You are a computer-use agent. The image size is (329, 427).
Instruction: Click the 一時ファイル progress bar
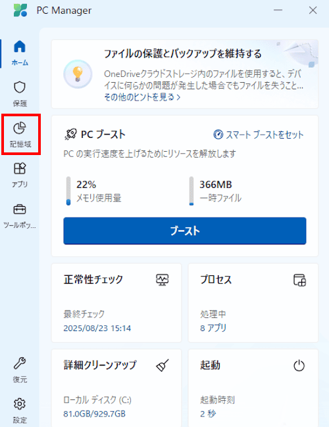tap(191, 191)
